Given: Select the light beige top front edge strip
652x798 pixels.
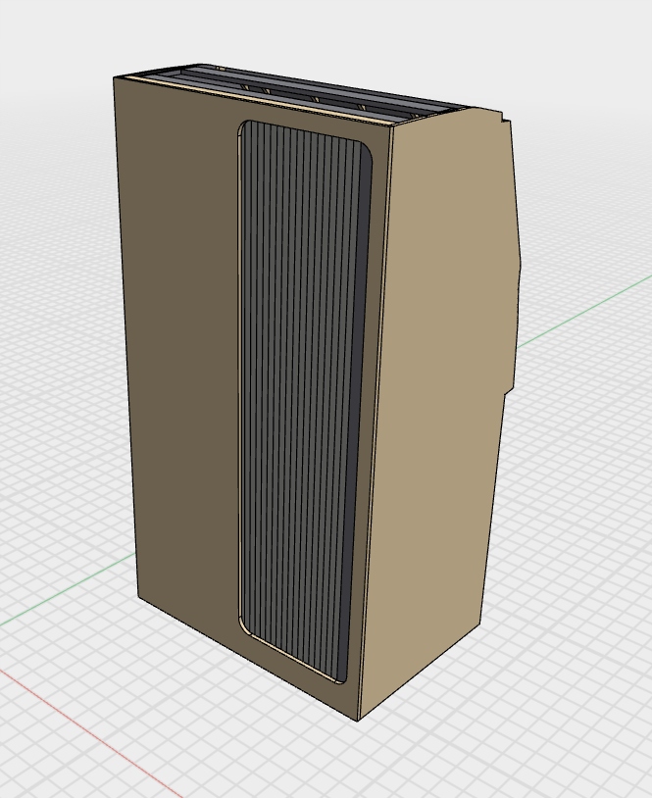Looking at the screenshot, I should point(255,104).
